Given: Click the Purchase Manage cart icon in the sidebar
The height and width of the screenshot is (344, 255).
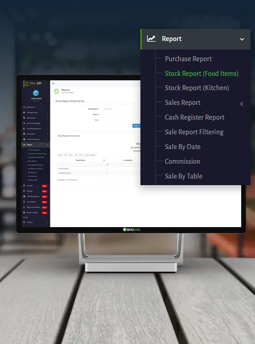Looking at the screenshot, I should point(24,123).
